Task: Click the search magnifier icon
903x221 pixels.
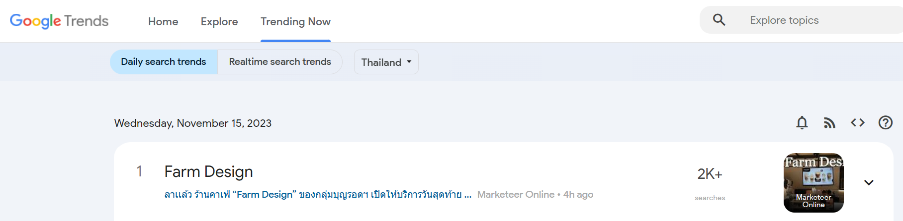Action: click(719, 20)
